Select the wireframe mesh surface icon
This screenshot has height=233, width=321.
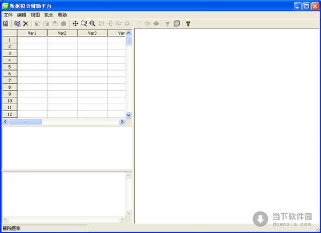tap(148, 24)
